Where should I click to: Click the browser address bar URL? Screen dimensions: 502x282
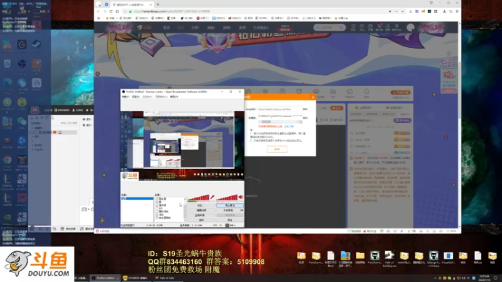click(171, 11)
